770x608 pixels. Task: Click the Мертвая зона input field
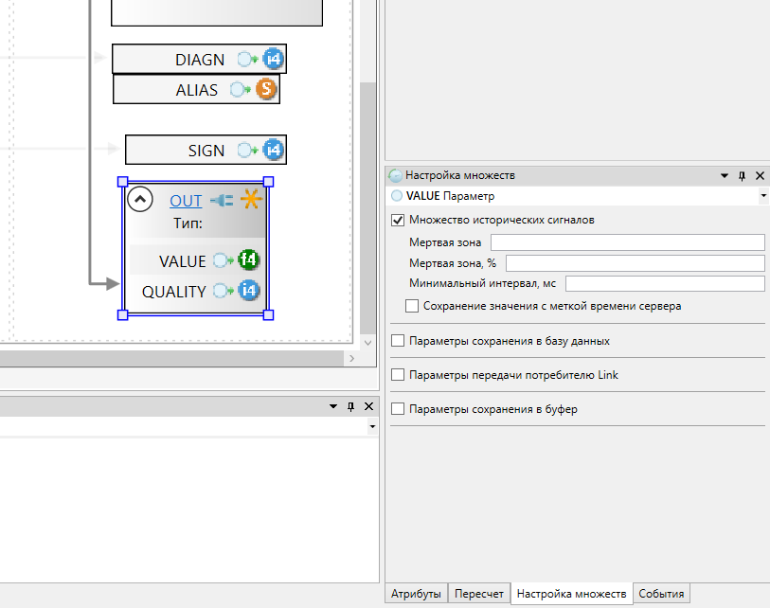coord(627,242)
